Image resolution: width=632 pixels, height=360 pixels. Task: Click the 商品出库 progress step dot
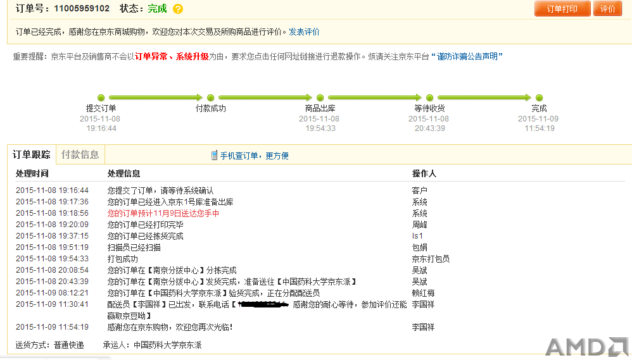320,97
